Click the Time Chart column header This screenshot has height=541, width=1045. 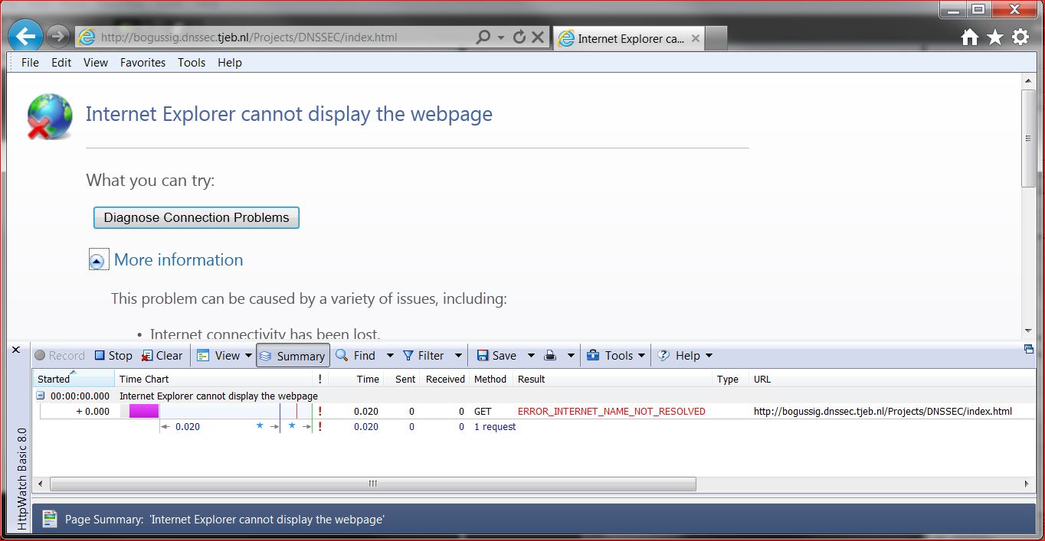213,379
